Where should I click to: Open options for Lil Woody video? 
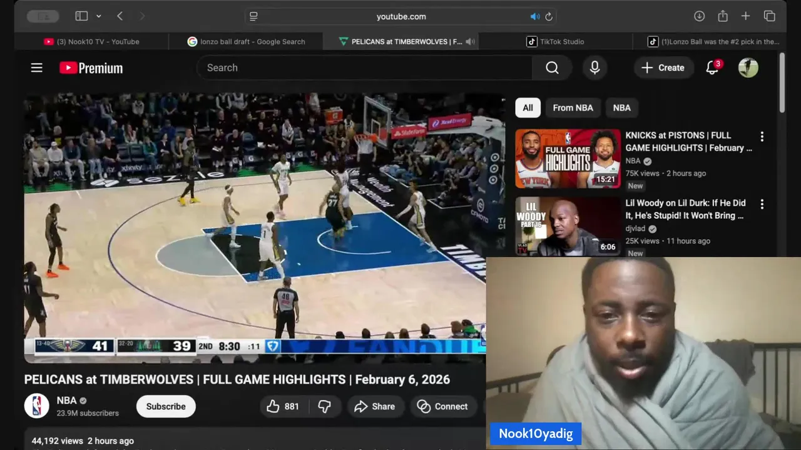[x=762, y=204]
